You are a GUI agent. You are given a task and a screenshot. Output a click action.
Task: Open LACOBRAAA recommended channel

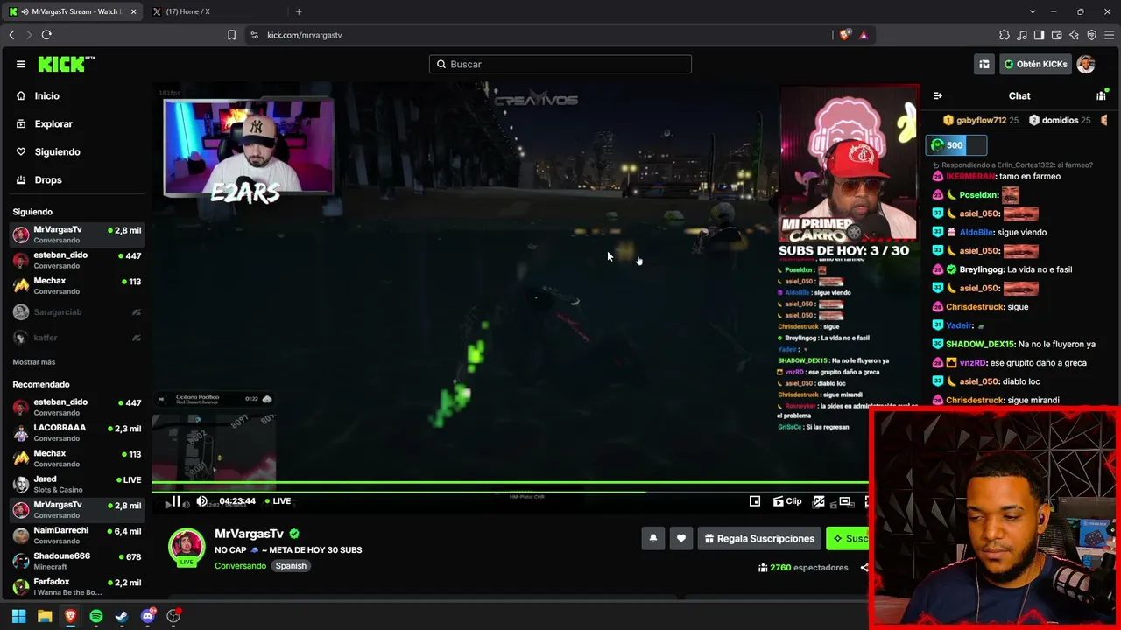76,432
